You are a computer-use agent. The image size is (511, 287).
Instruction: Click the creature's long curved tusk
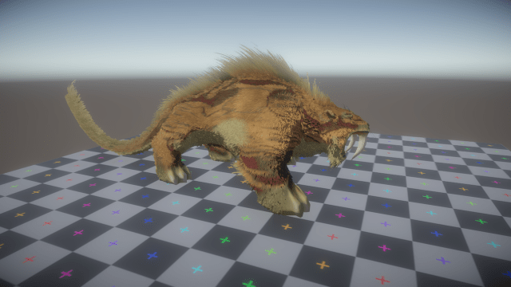[x=360, y=145]
